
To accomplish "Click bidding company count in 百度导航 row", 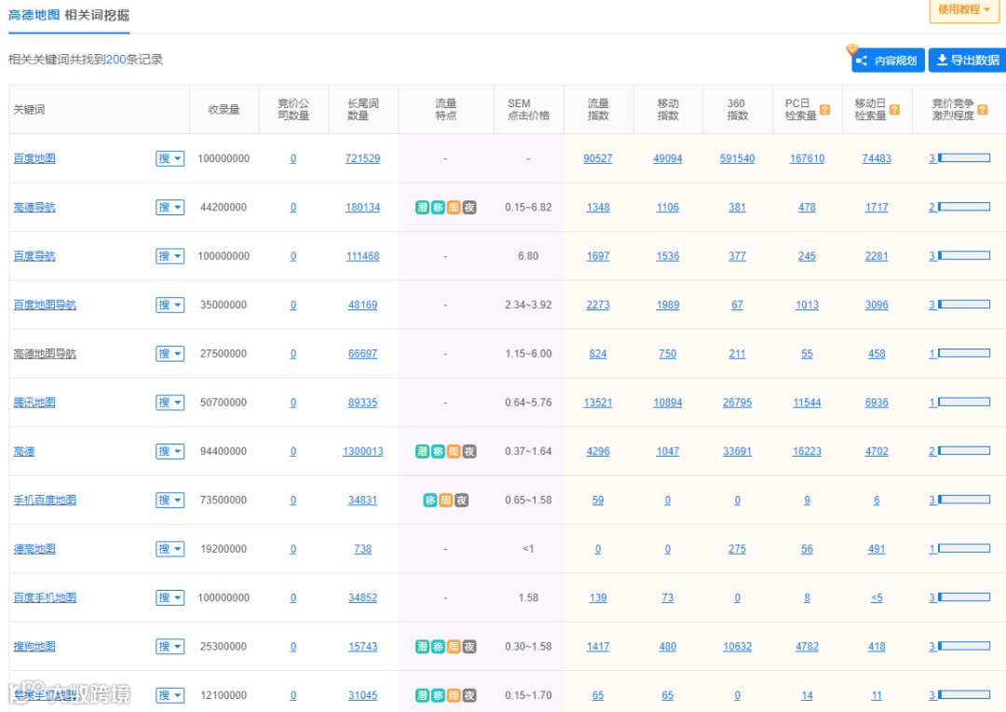I will click(x=293, y=256).
